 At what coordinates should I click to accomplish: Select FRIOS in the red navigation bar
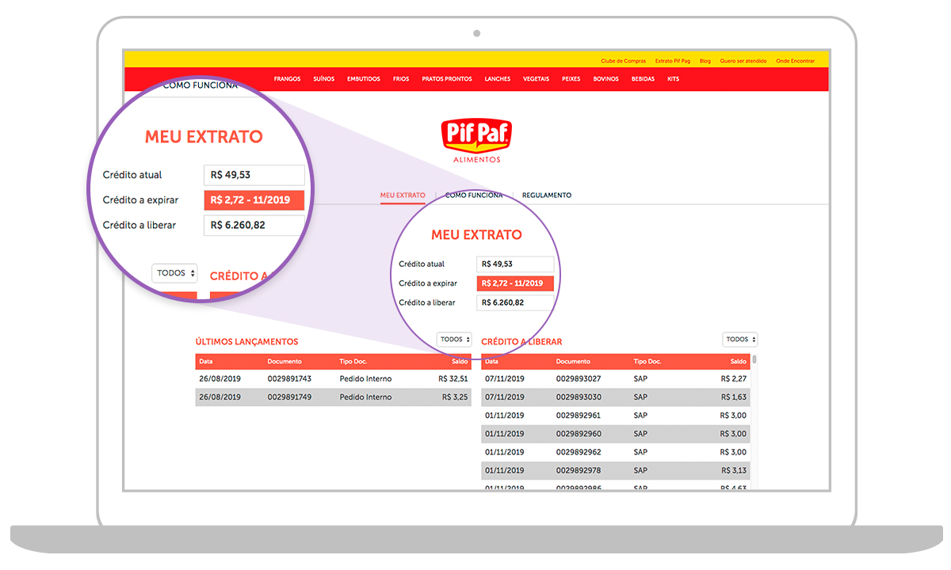pyautogui.click(x=401, y=79)
